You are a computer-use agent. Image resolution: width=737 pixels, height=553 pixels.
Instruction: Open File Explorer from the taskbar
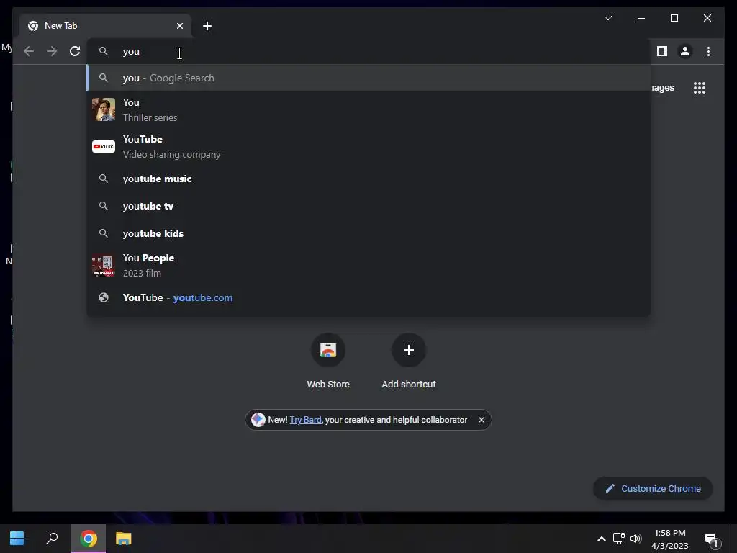click(124, 538)
